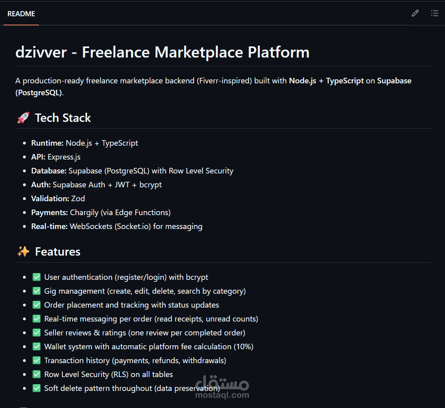Click the checkmark before Soft delete pattern
445x408 pixels.
pos(36,388)
